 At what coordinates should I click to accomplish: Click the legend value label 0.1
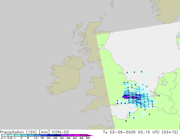tap(3, 138)
